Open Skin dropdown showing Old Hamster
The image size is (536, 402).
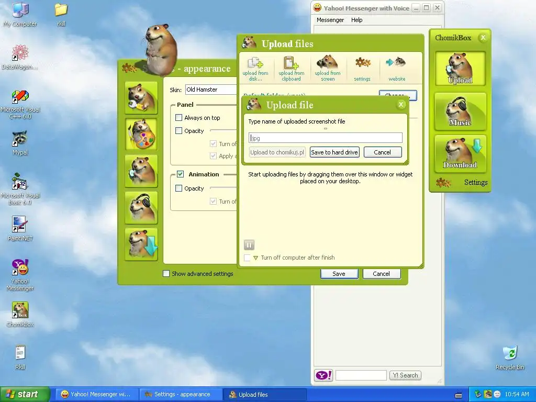pos(211,90)
